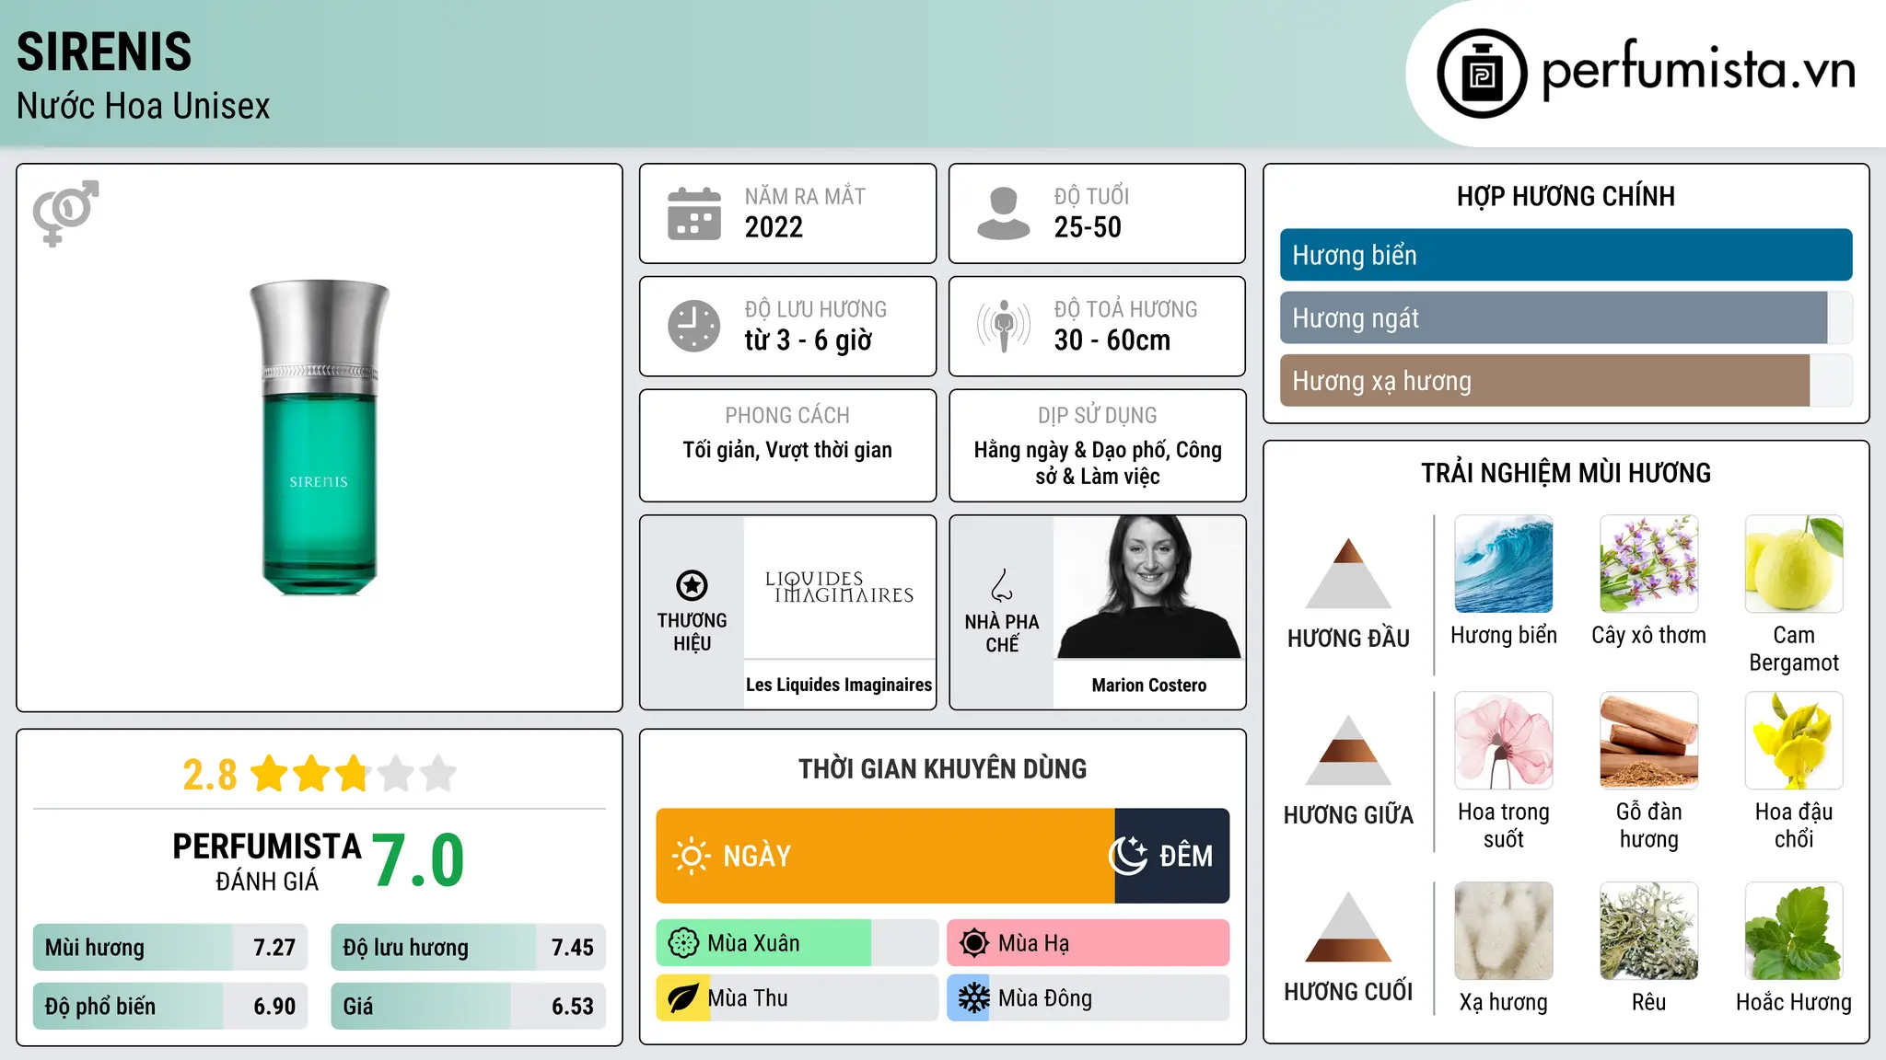Click the Độ lưu hương 7.45 score bar
This screenshot has width=1886, height=1060.
point(468,948)
